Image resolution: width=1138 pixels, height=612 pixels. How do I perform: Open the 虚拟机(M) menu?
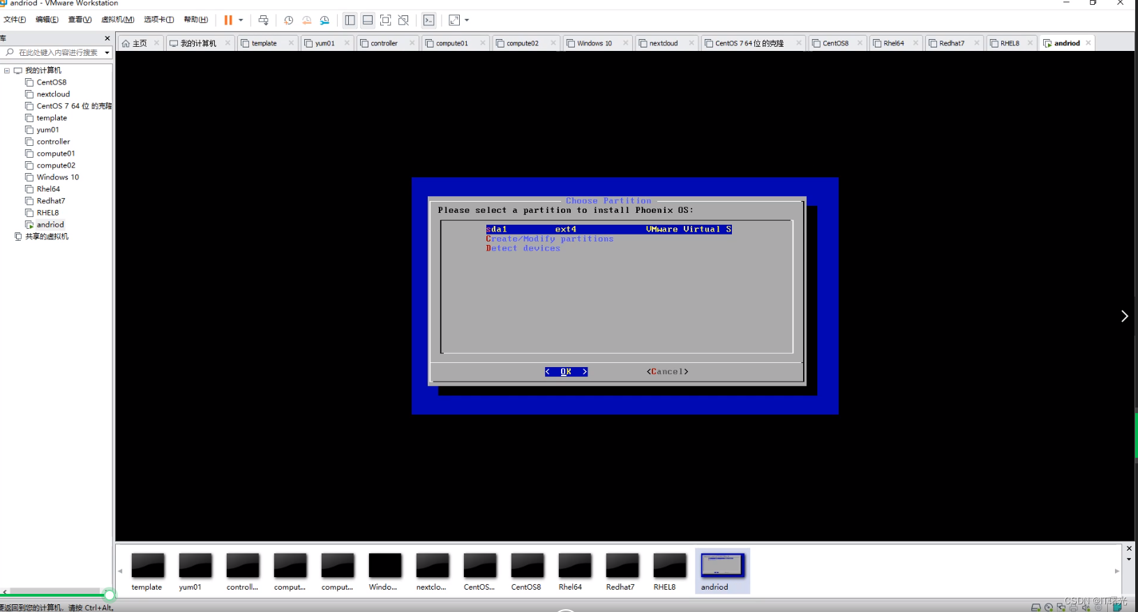tap(117, 20)
